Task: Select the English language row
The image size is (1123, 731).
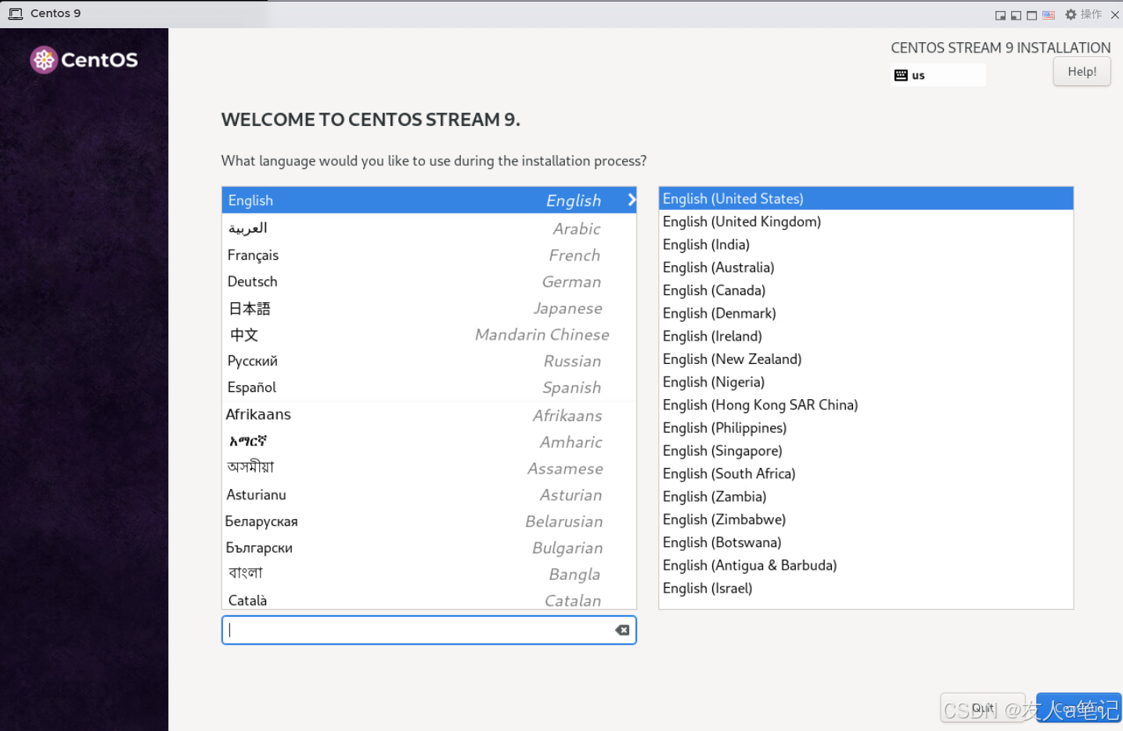Action: tap(429, 200)
